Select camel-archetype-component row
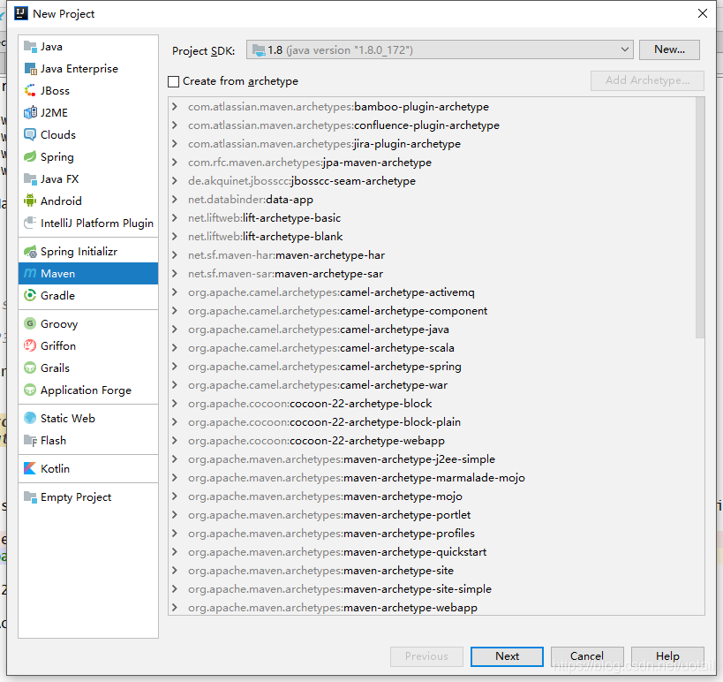The width and height of the screenshot is (723, 682). [432, 311]
